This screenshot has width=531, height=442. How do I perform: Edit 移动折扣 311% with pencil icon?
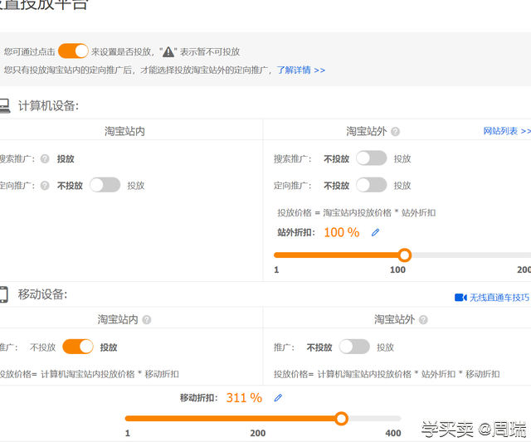(278, 398)
